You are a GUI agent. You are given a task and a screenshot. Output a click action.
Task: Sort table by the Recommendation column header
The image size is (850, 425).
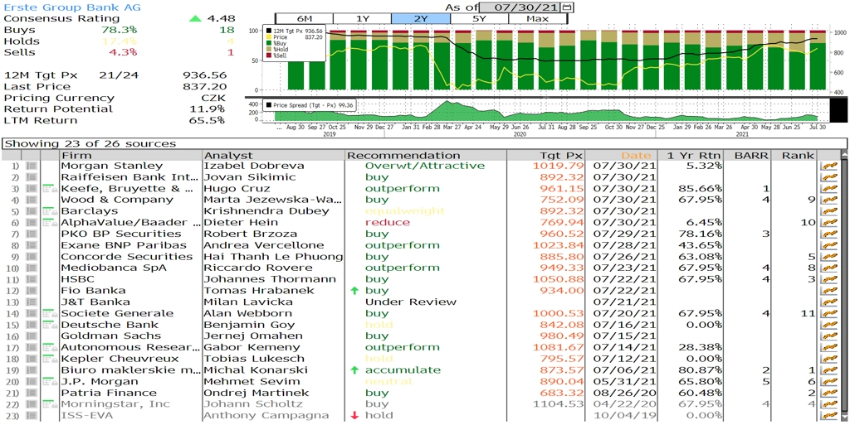(426, 155)
